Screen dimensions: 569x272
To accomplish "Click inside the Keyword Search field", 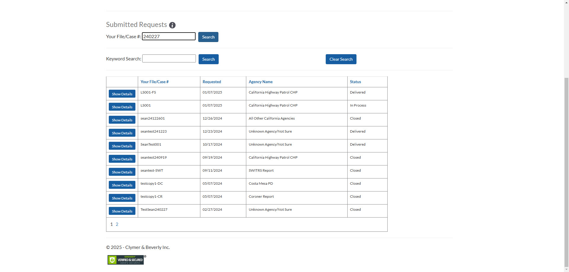I will click(x=169, y=58).
